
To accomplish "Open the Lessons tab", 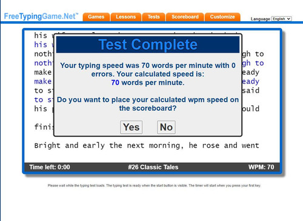I will pyautogui.click(x=126, y=17).
